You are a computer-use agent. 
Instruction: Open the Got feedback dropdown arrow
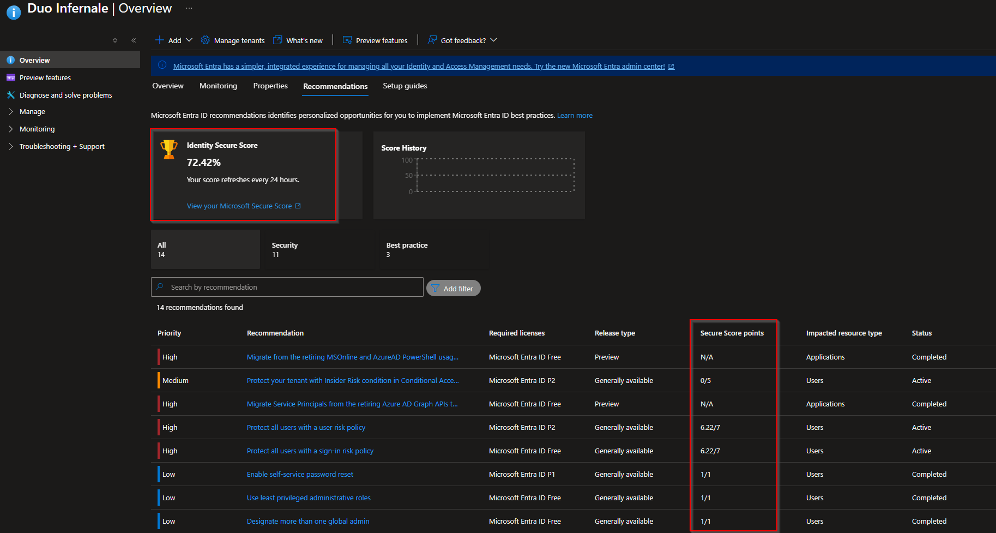(493, 40)
